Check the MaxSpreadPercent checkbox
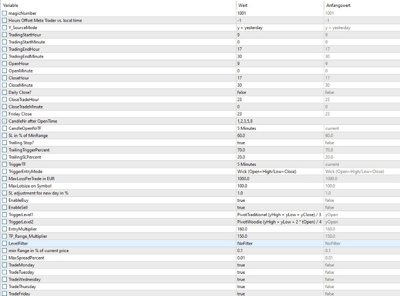Viewport: 400px width, 296px height. pos(4,258)
